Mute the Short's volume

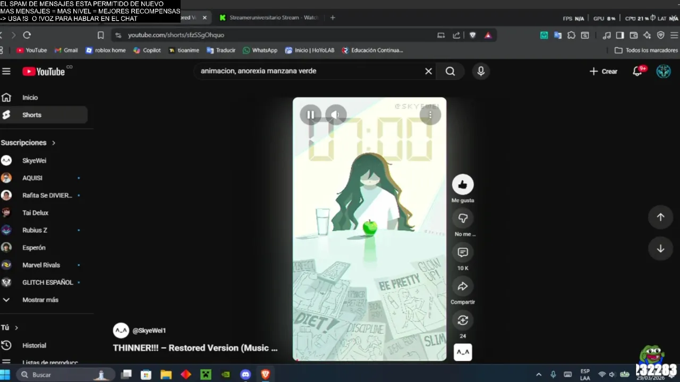(x=335, y=115)
